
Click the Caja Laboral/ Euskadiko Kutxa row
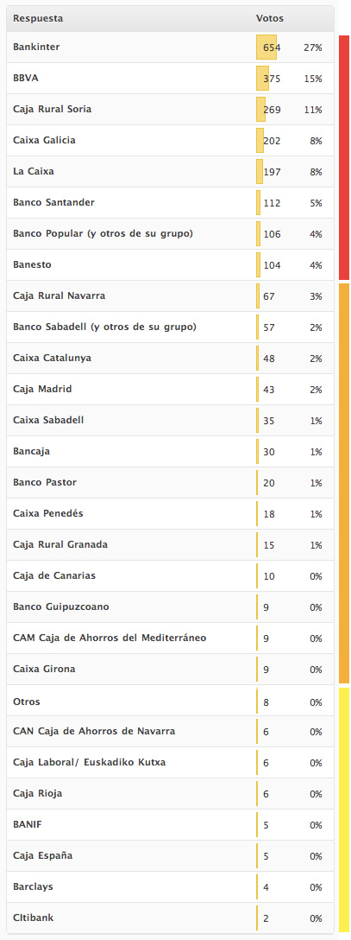pyautogui.click(x=171, y=763)
